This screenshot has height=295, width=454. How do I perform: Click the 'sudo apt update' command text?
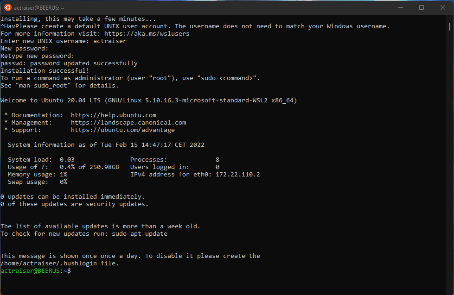coord(140,234)
